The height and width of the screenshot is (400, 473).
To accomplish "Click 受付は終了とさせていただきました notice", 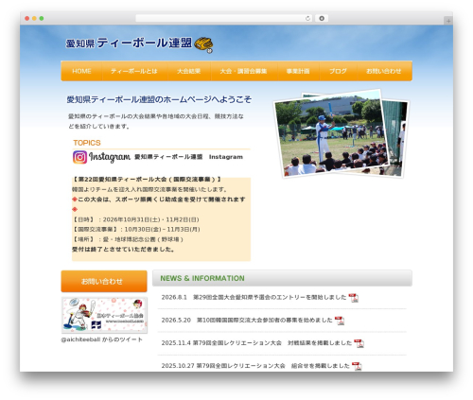I will click(124, 250).
